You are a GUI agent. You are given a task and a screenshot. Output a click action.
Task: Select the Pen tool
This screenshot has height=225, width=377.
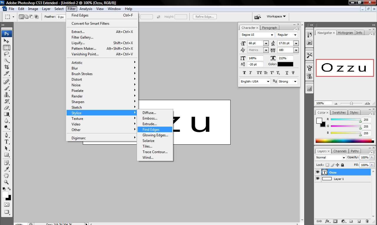click(6, 135)
